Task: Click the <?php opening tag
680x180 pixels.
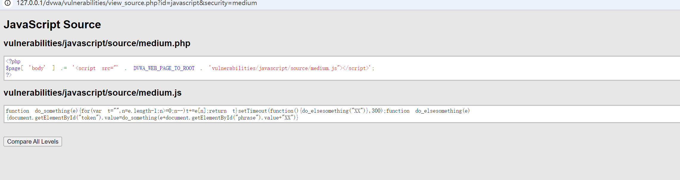Action: tap(13, 61)
